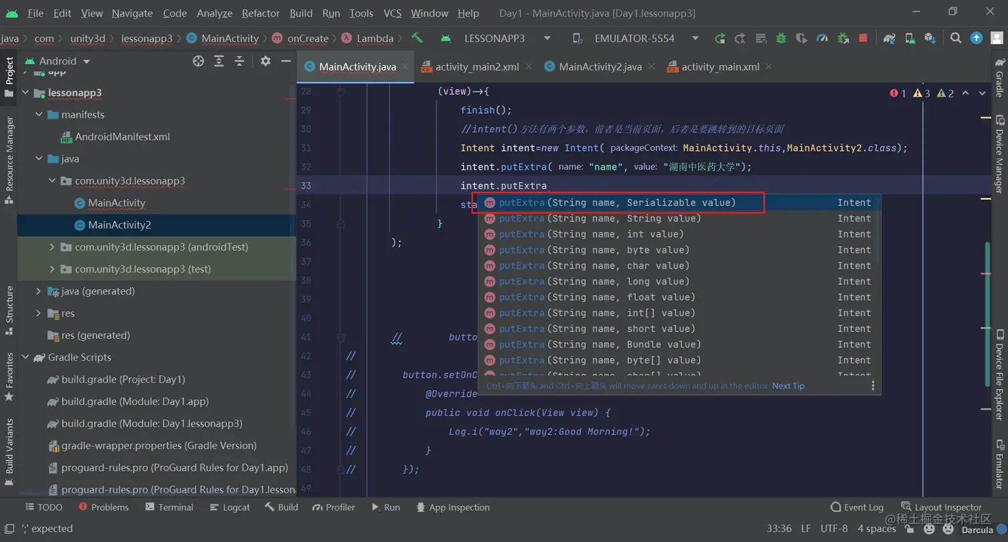Toggle the Favorites side panel
1008x542 pixels.
[x=9, y=377]
